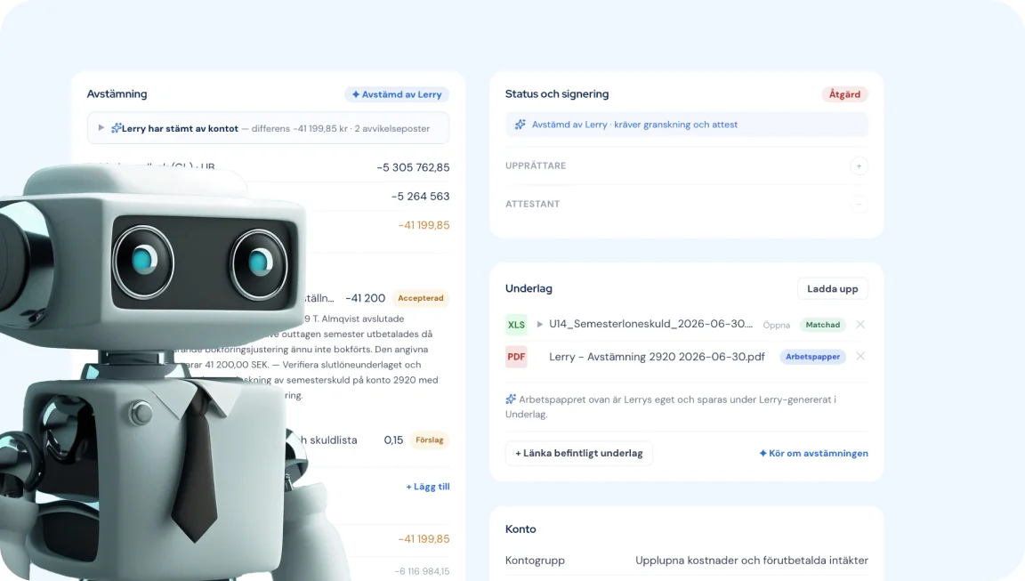Expand the 'Lerry har stämt av kontot' summary
This screenshot has height=581, width=1025.
pos(101,128)
